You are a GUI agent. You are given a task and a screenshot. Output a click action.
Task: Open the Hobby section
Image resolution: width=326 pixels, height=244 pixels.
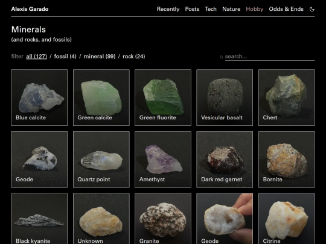pos(255,9)
